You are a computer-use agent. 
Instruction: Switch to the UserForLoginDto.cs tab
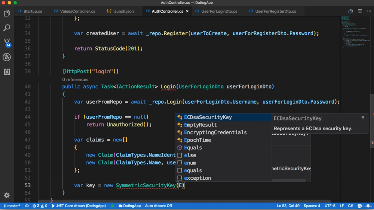coord(219,11)
